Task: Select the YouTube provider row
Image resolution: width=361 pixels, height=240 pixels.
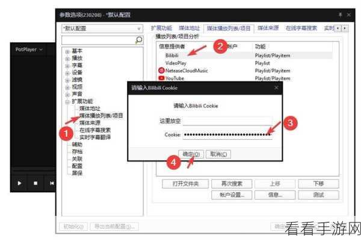Action: (x=245, y=78)
